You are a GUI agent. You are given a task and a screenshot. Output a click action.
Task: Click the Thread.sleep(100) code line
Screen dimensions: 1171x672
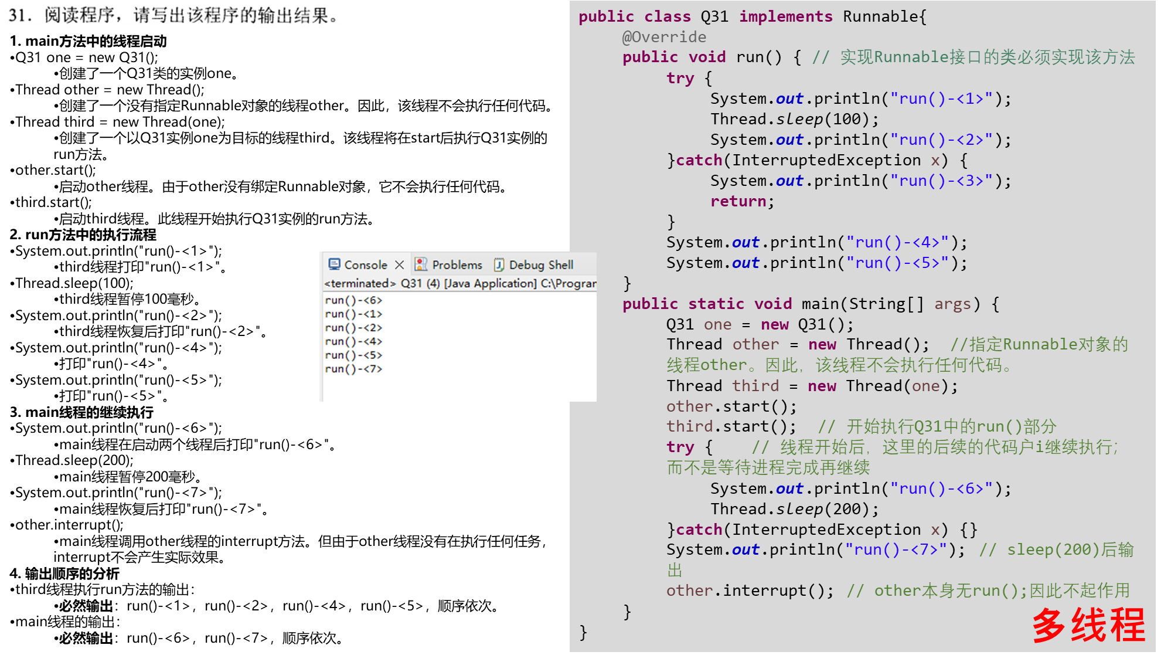[795, 119]
